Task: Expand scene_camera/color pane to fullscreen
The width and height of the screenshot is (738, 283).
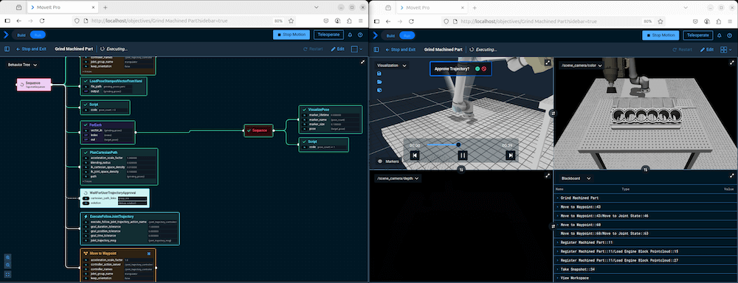Action: (732, 63)
